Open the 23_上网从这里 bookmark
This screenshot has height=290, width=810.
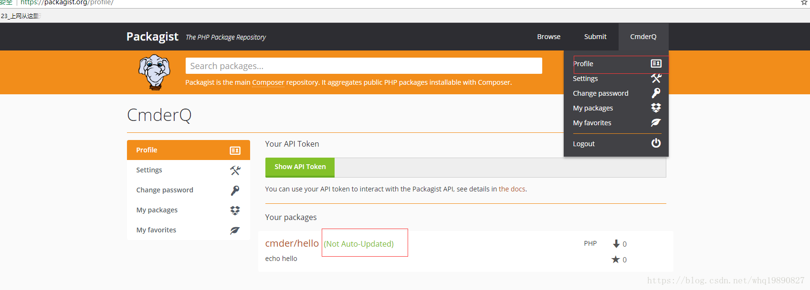(x=21, y=16)
